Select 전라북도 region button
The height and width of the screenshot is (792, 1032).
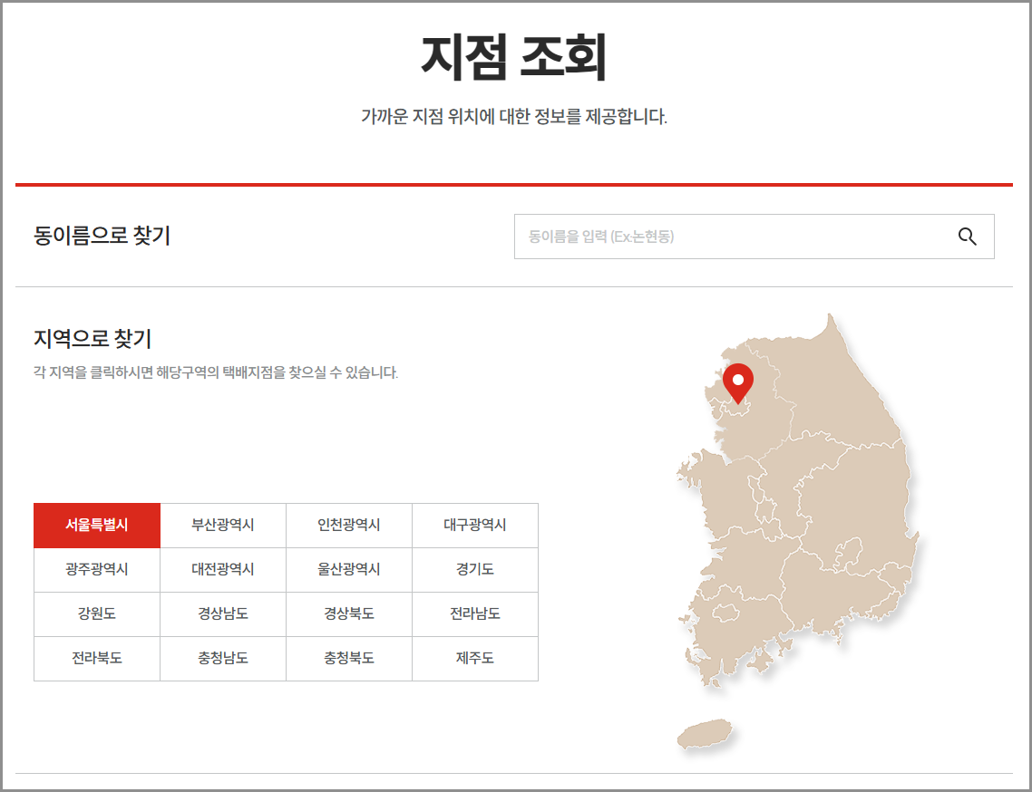(x=96, y=659)
